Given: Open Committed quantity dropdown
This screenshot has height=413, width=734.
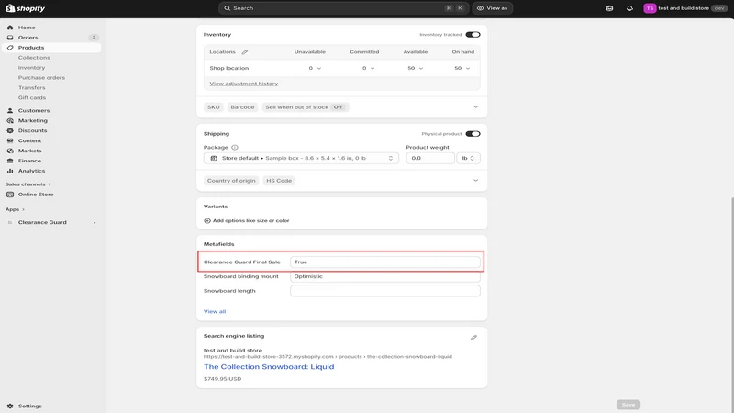Looking at the screenshot, I should (369, 68).
